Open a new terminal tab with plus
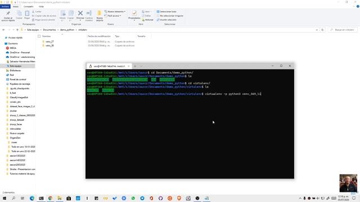 tap(135, 66)
